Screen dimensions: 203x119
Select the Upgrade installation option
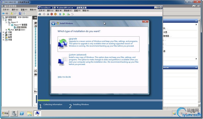click(x=99, y=44)
